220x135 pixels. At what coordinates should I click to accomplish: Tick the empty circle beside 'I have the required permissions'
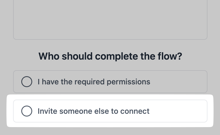coord(27,82)
